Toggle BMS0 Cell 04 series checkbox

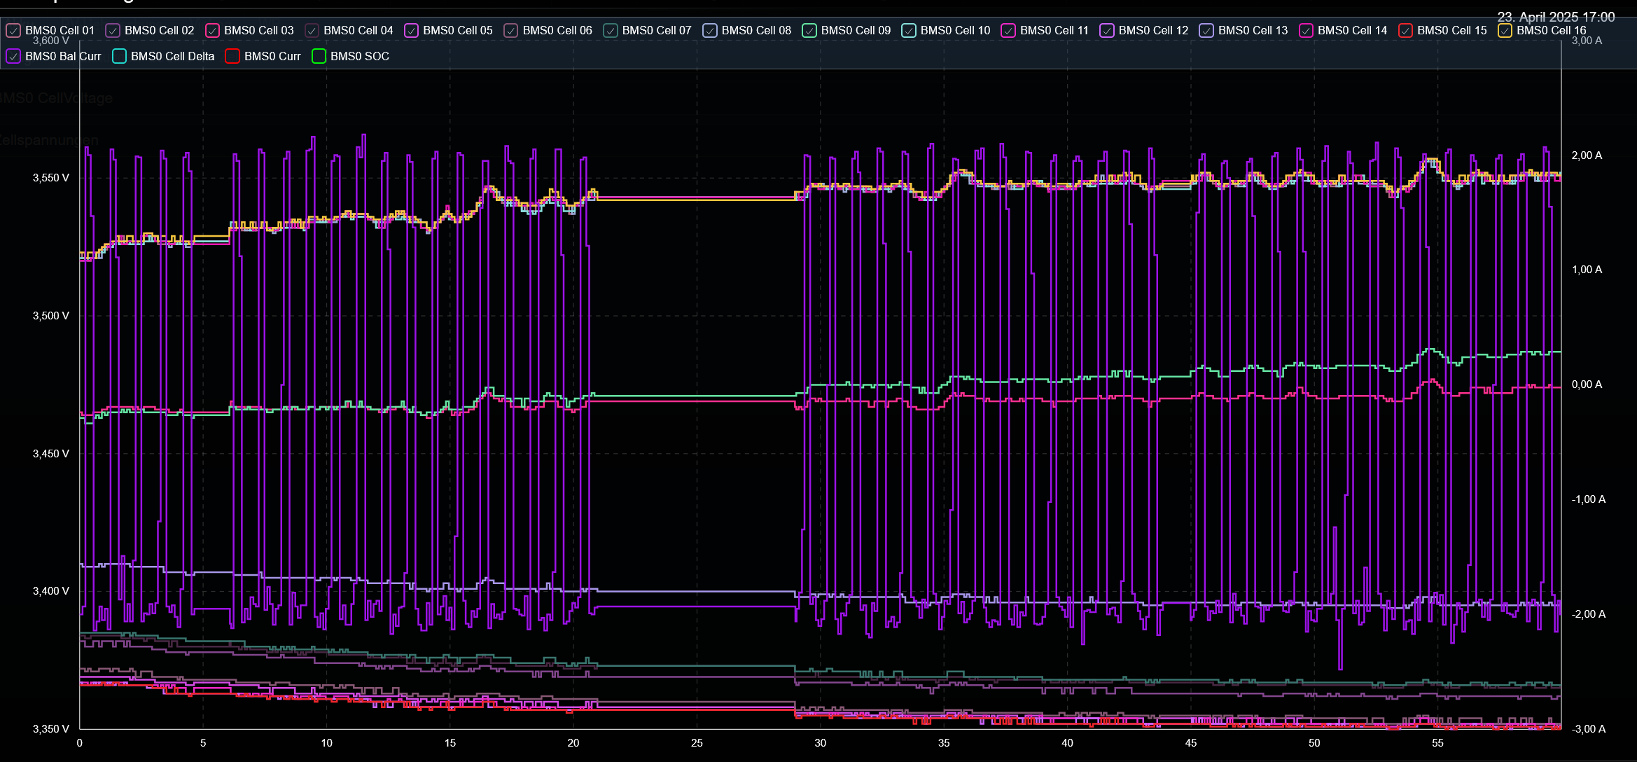(312, 31)
